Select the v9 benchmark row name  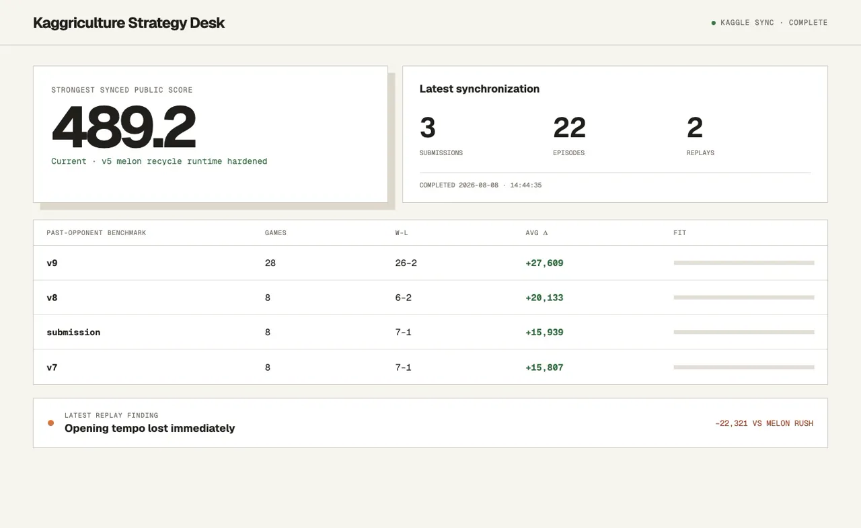click(52, 263)
